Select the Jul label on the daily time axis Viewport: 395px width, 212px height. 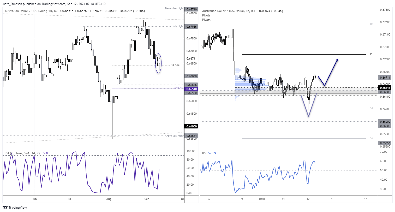[x=69, y=199]
